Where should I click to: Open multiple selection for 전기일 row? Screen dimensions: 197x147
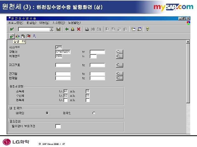click(x=120, y=74)
